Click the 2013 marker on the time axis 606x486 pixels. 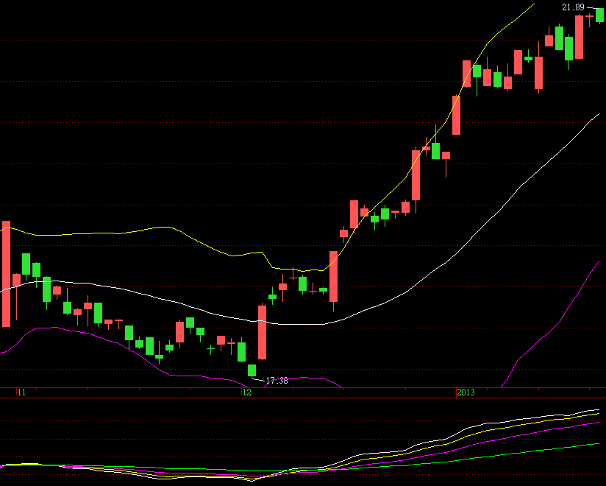coord(466,393)
